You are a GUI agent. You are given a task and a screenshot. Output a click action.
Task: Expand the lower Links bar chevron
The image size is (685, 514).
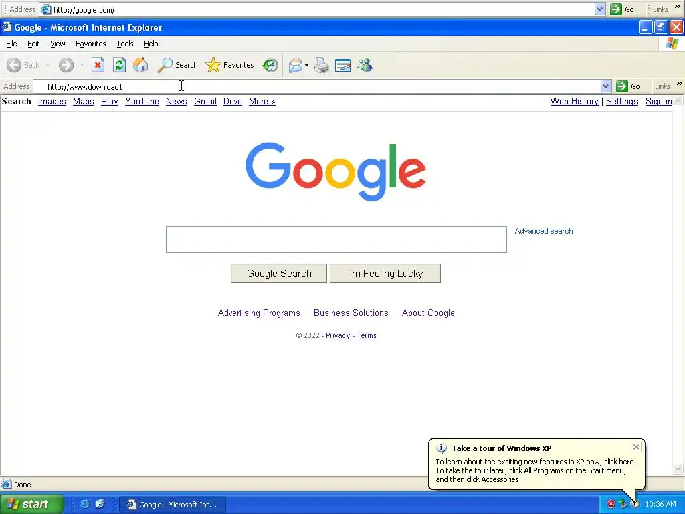pos(680,84)
